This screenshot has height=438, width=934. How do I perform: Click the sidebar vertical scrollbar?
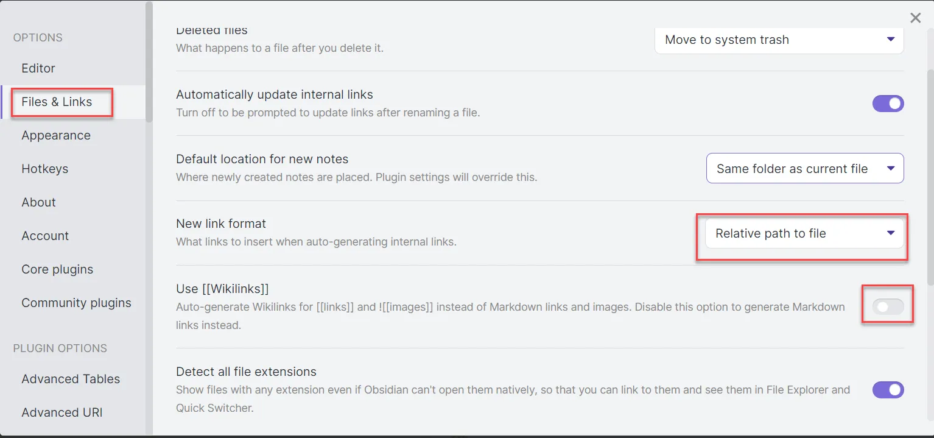(149, 61)
